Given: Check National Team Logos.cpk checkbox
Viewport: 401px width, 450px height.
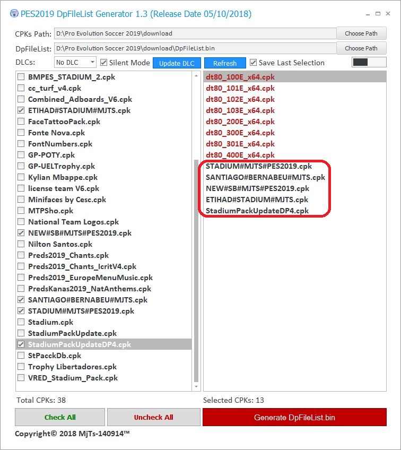Looking at the screenshot, I should coord(21,222).
